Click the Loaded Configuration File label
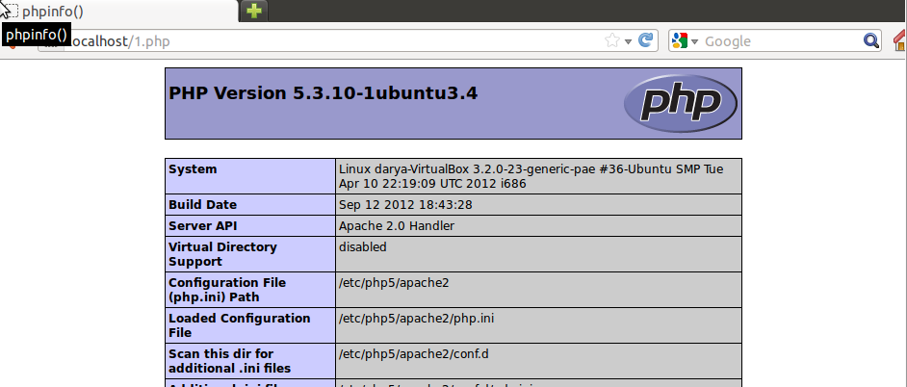 pyautogui.click(x=240, y=325)
